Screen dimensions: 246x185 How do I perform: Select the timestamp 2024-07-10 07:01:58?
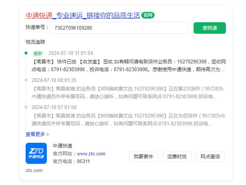[54, 108]
